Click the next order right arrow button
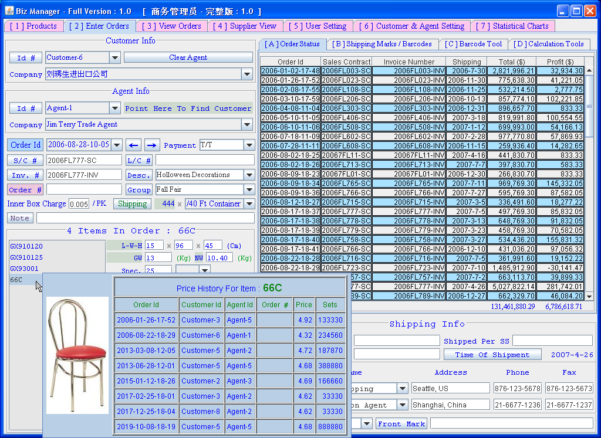This screenshot has height=438, width=601. (x=152, y=145)
